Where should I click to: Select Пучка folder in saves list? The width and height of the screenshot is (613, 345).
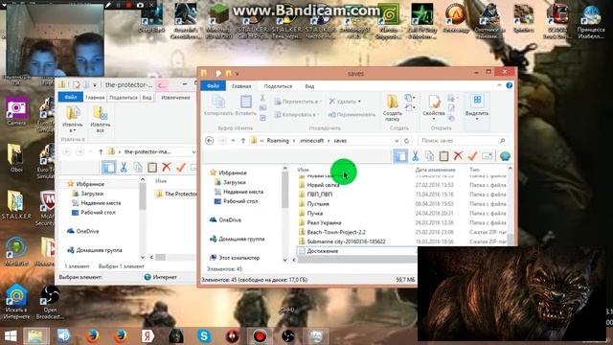pos(315,213)
